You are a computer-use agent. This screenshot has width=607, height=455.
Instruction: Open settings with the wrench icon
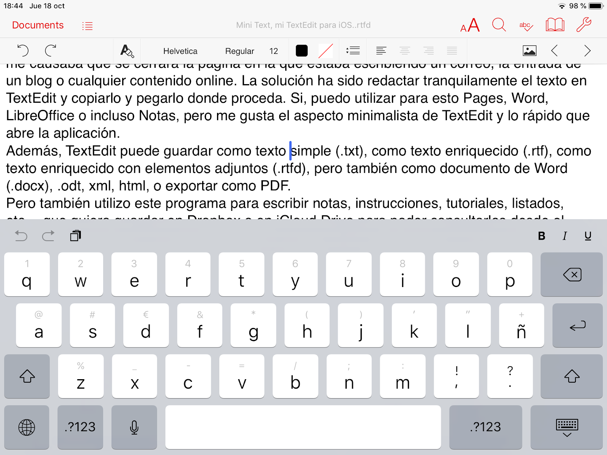(x=583, y=25)
